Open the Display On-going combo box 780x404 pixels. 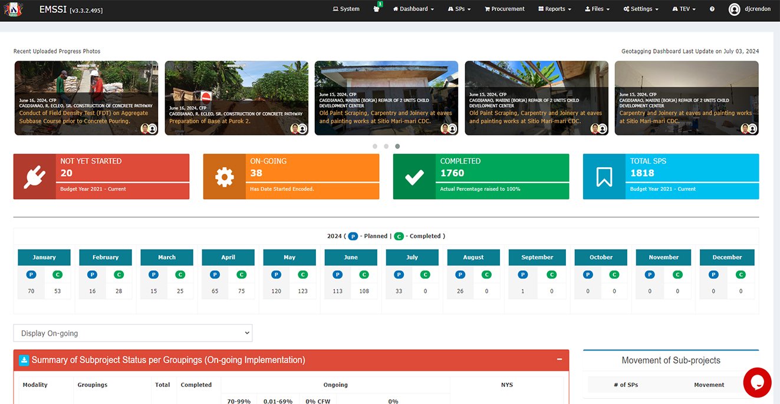click(x=133, y=333)
